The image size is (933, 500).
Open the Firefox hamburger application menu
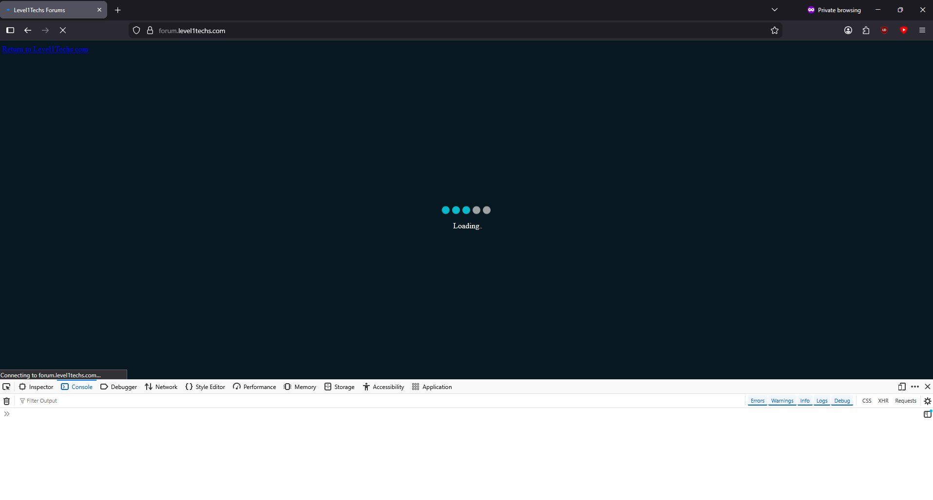pyautogui.click(x=922, y=30)
